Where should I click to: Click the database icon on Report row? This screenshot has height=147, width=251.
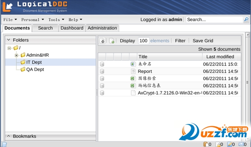[102, 71]
